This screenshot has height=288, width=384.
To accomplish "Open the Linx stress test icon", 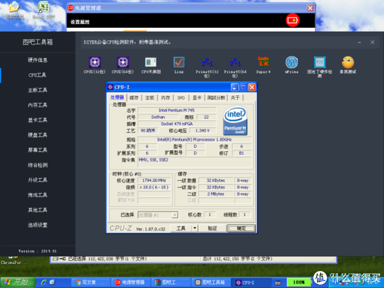I will point(179,65).
